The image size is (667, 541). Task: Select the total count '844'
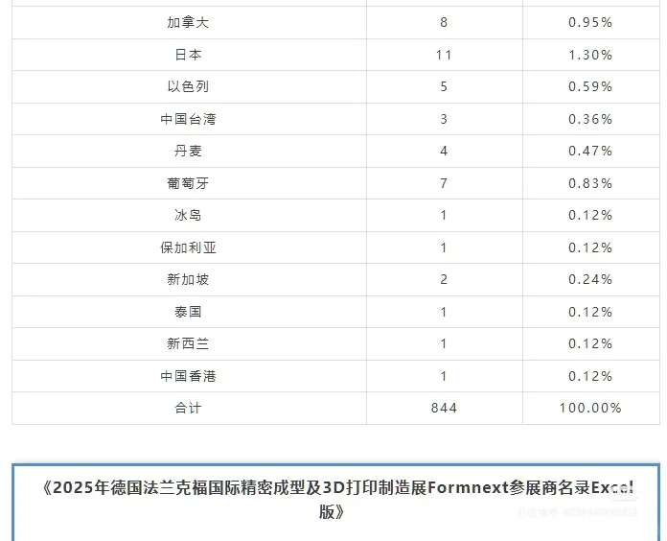tap(444, 409)
